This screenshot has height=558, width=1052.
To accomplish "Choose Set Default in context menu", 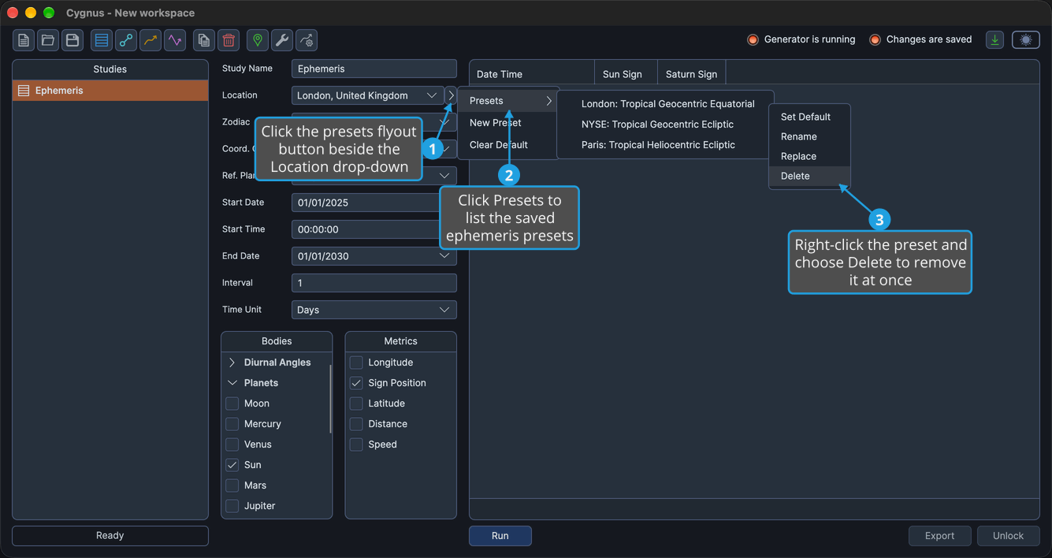I will click(809, 117).
